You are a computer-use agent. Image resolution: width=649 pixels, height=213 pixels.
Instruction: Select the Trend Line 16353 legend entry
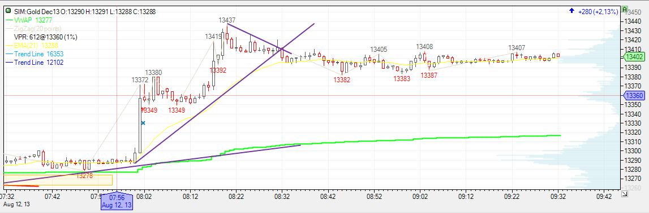tap(38, 54)
